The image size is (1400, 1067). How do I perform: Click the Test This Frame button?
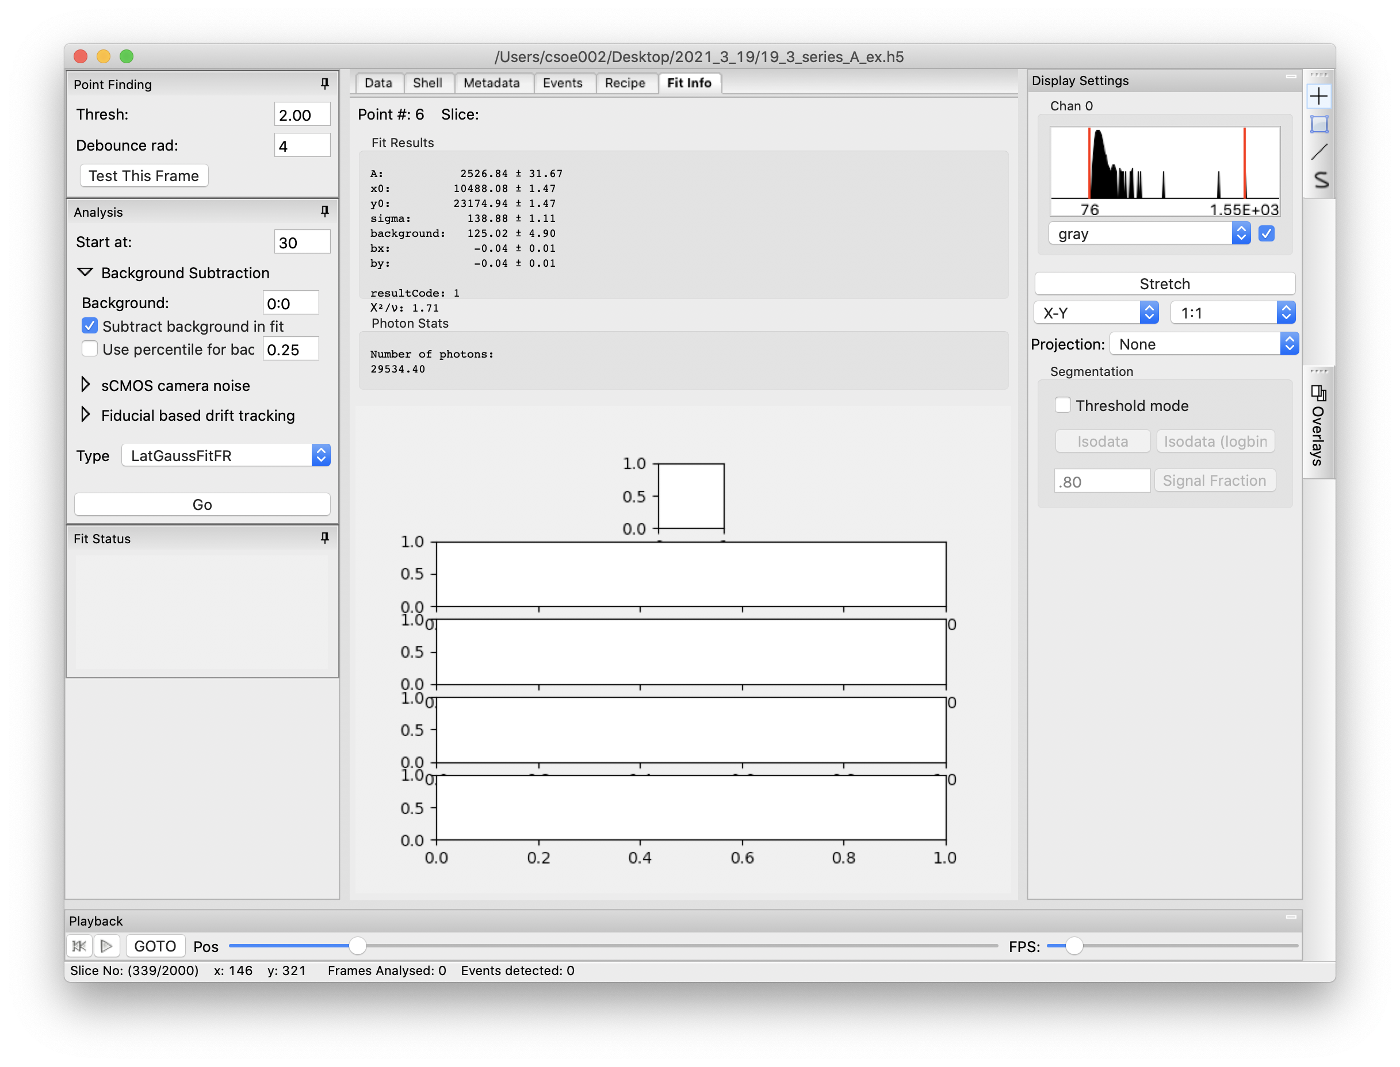(x=144, y=175)
